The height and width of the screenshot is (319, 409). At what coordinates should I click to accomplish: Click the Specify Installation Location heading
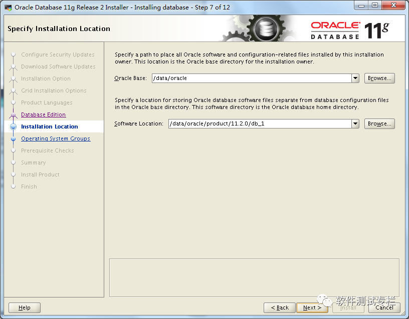59,28
